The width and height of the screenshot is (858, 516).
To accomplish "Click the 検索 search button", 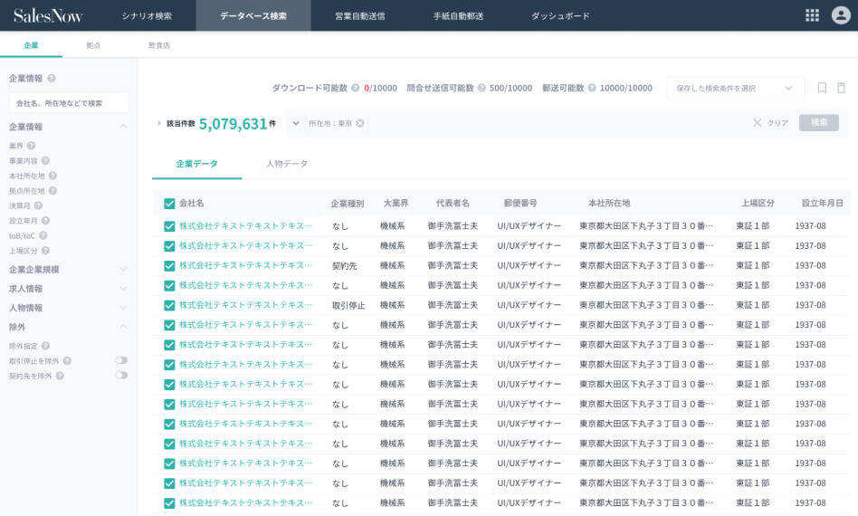I will (818, 122).
